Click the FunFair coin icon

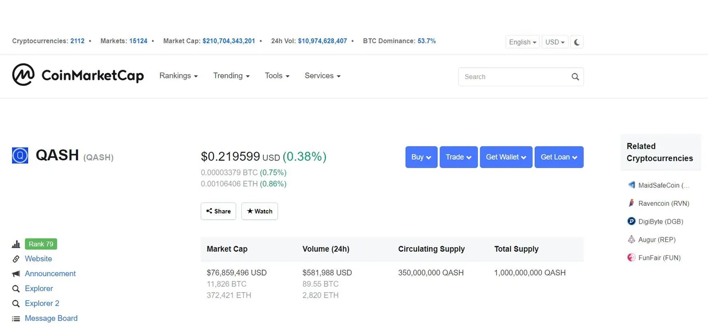[631, 257]
